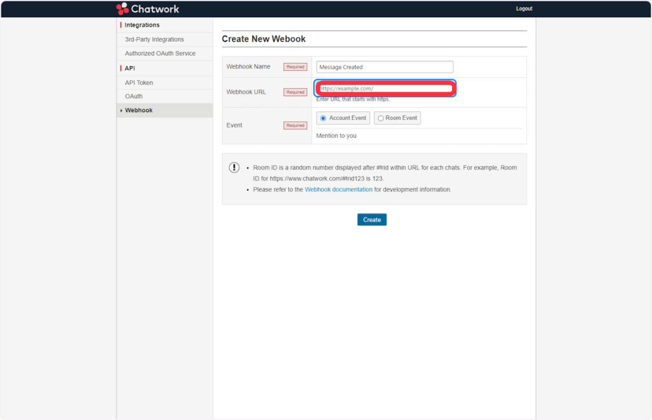The width and height of the screenshot is (652, 420).
Task: Click the API section header
Action: pyautogui.click(x=130, y=68)
